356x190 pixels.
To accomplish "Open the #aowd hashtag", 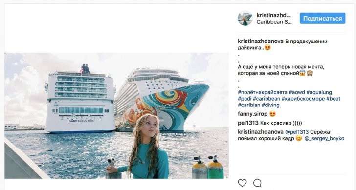I will tap(297, 92).
